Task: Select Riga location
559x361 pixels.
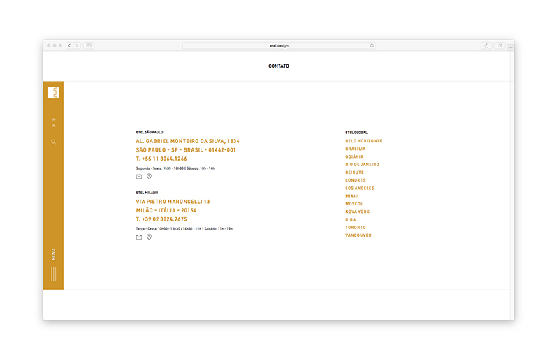Action: click(351, 219)
